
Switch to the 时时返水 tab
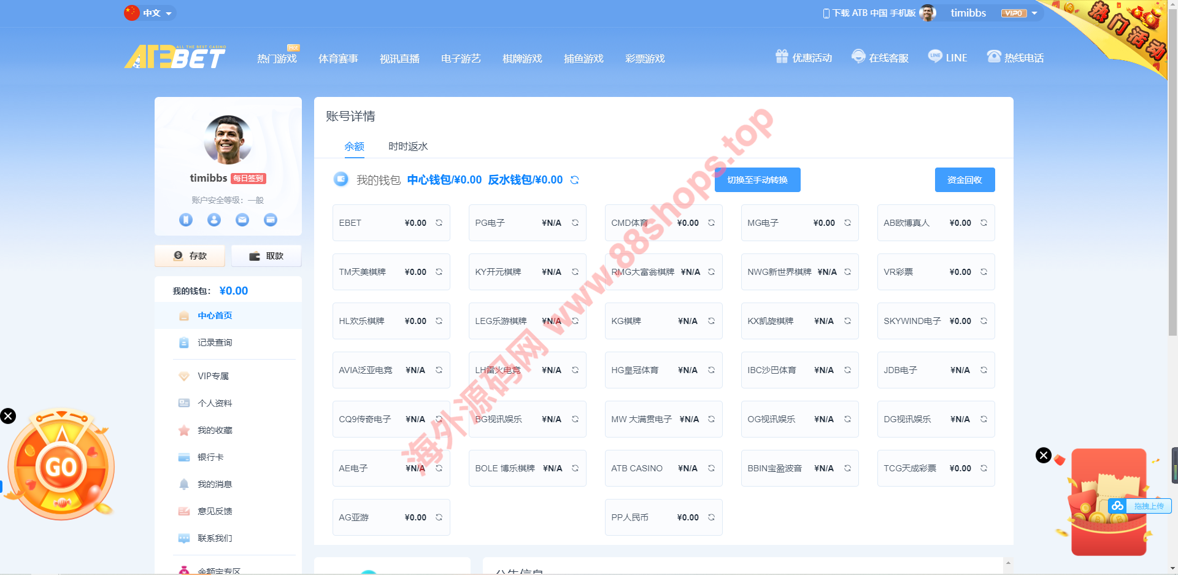[408, 146]
